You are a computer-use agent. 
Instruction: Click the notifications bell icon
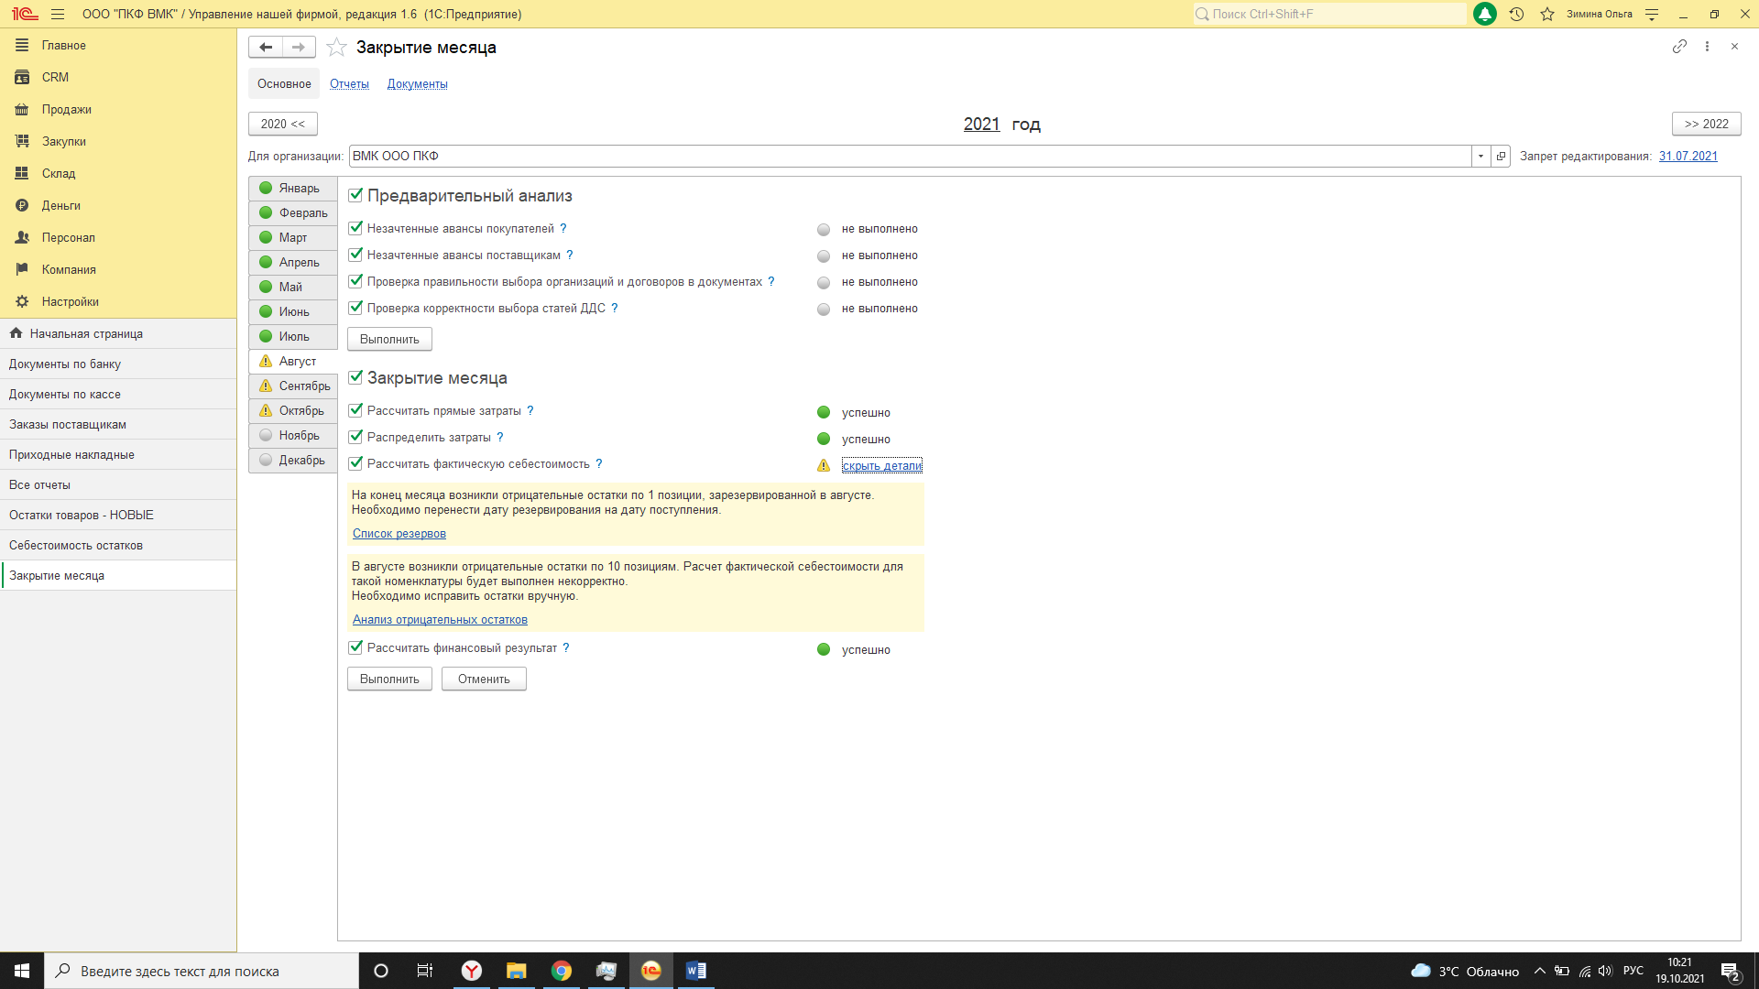(x=1485, y=14)
